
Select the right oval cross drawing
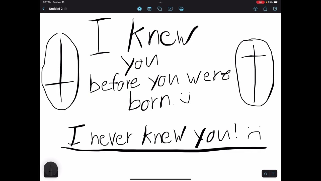pyautogui.click(x=255, y=72)
